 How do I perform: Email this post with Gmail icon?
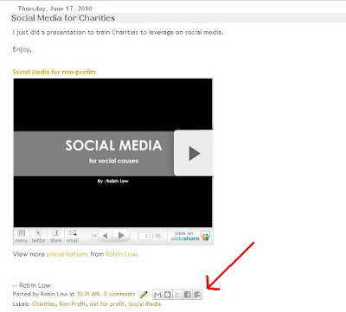(x=157, y=295)
